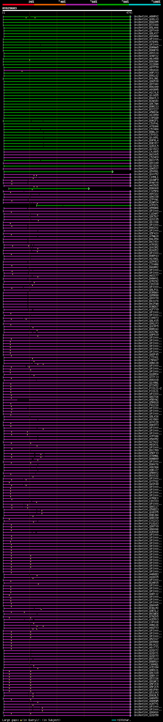Viewport: 163px width, 722px height.
Task: Select the UniRef100_A6REW5 label
Action: click(x=146, y=701)
